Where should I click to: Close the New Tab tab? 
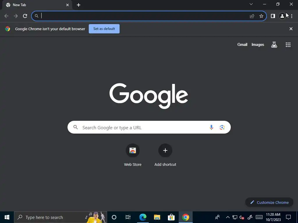(68, 5)
